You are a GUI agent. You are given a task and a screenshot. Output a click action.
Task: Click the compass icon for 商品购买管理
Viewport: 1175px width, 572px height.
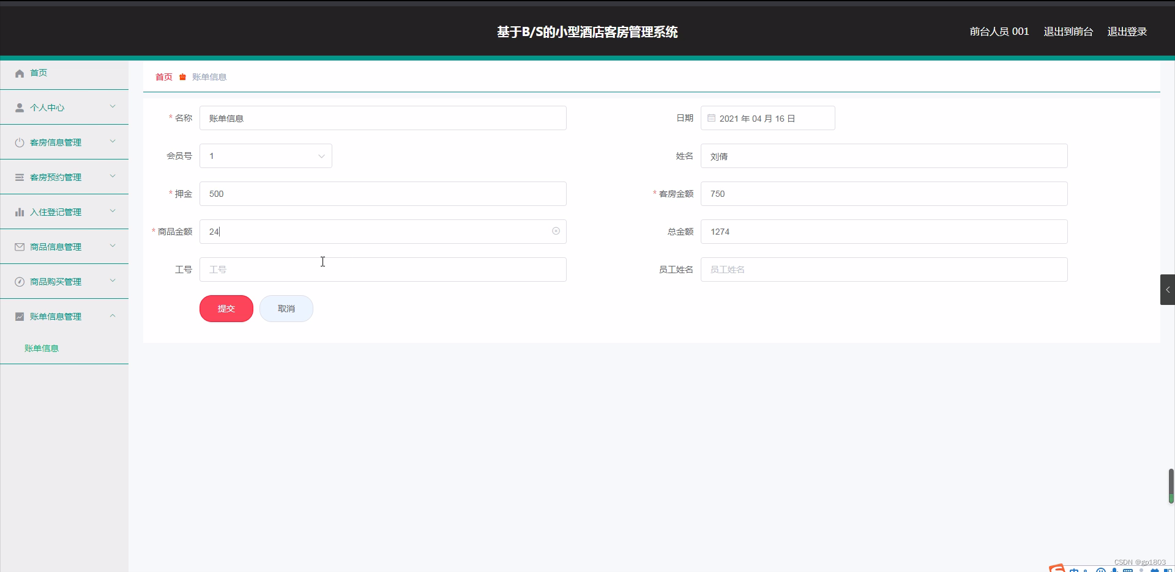pos(20,282)
